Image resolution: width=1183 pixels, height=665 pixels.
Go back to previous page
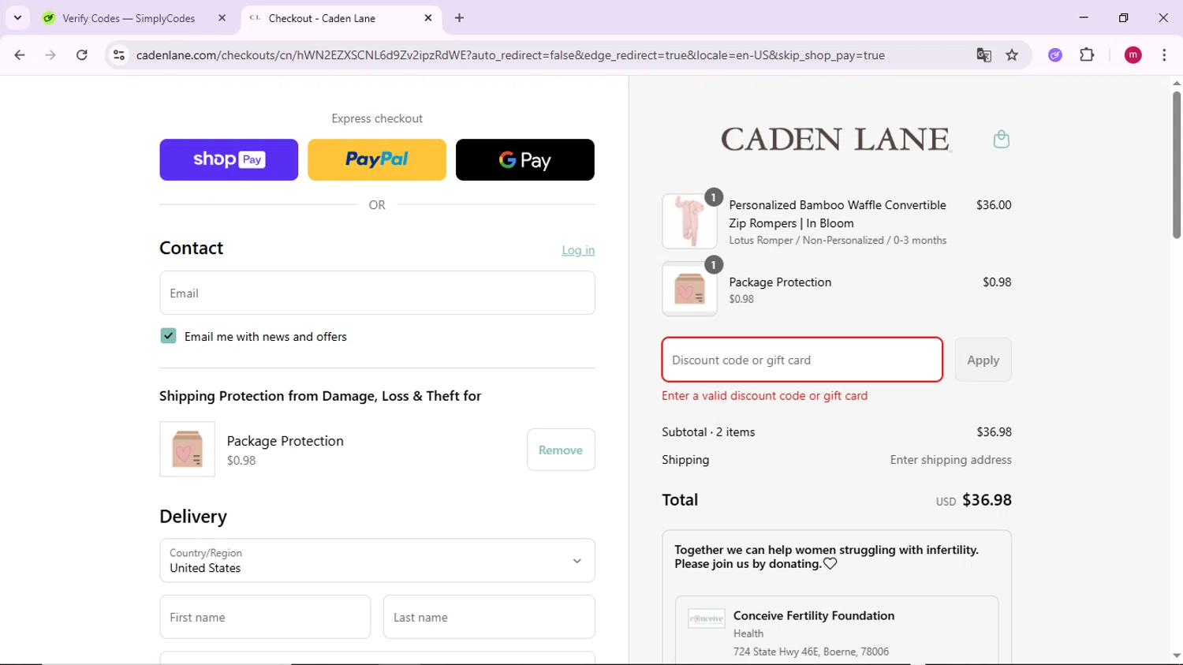(20, 55)
